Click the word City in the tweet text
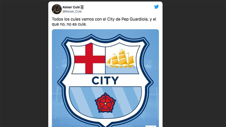This screenshot has width=226, height=127. coord(111,19)
